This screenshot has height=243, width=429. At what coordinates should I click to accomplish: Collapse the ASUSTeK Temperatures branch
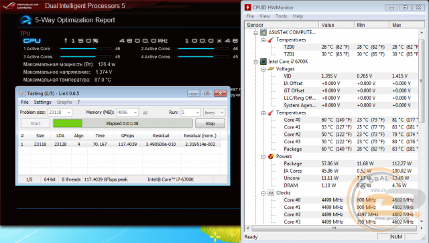pyautogui.click(x=263, y=40)
